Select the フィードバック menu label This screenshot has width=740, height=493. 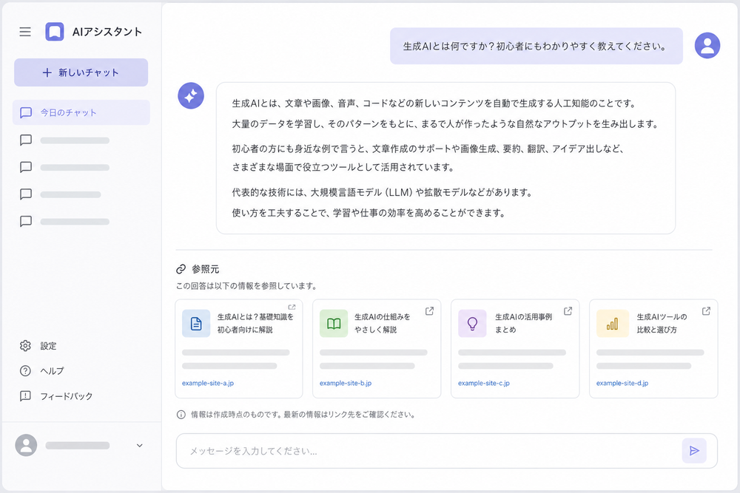(67, 396)
